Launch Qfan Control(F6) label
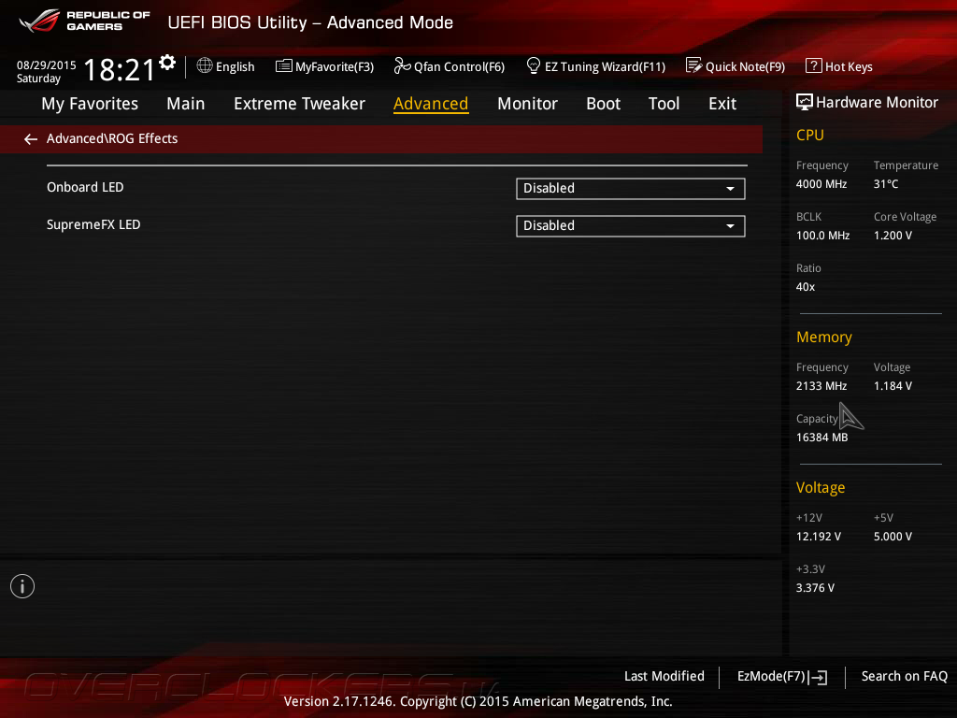The height and width of the screenshot is (718, 957). 459,66
